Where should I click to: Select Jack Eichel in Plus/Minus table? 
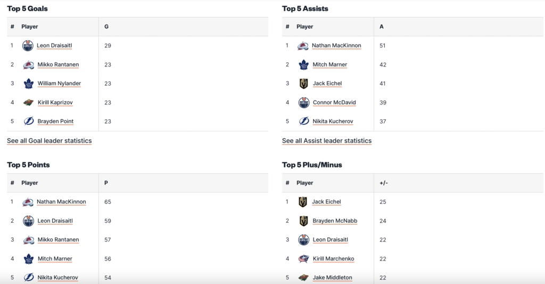click(326, 202)
